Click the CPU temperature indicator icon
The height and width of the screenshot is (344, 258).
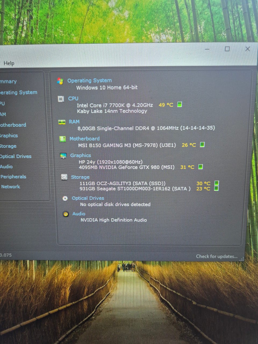point(180,104)
